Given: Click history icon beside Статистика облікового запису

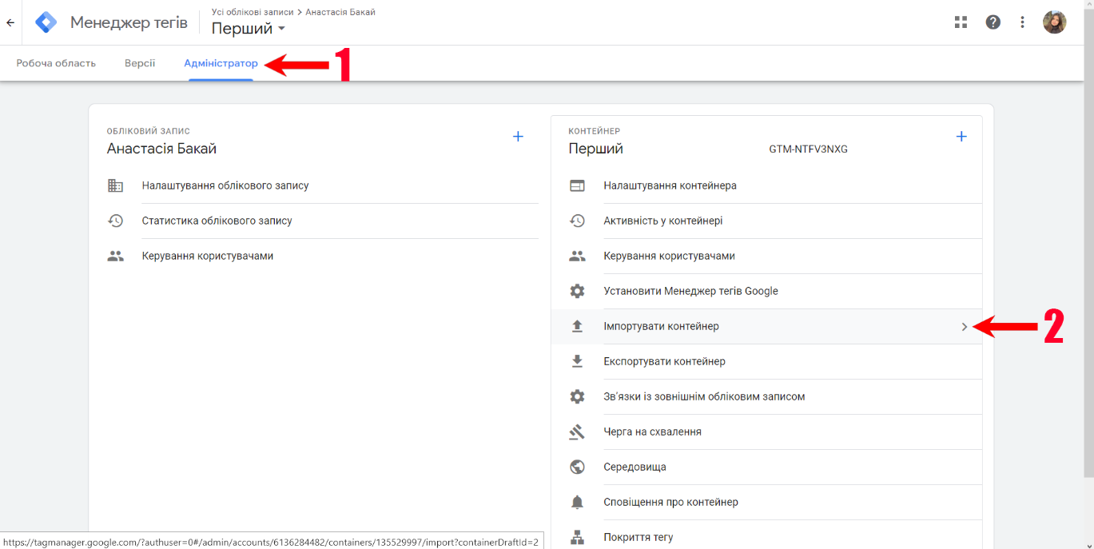Looking at the screenshot, I should click(116, 221).
